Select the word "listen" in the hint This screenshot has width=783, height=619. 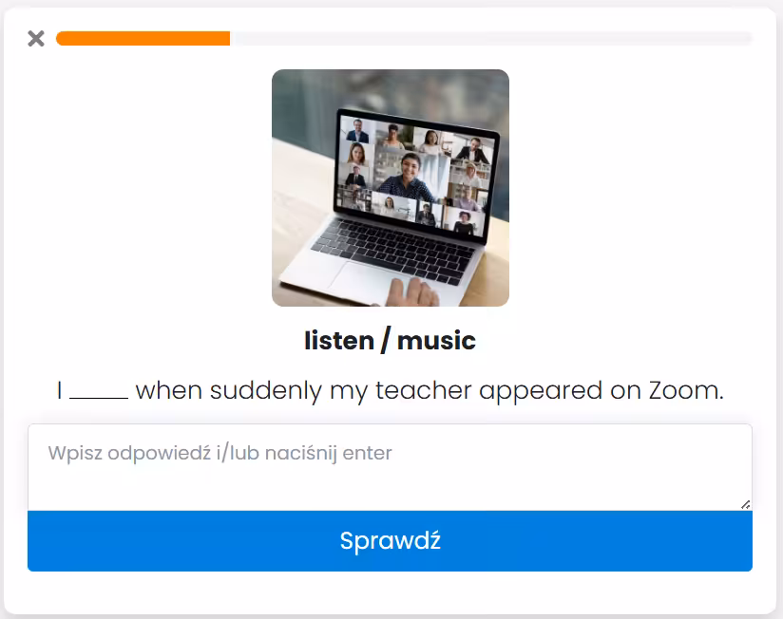(339, 341)
